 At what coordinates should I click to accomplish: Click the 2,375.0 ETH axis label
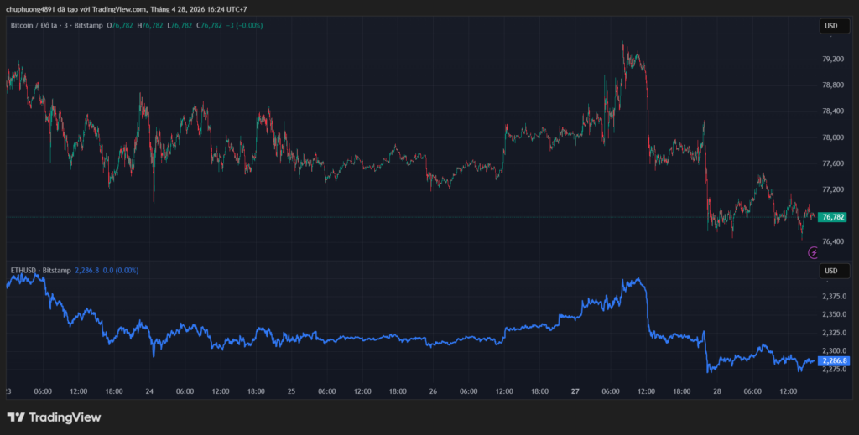833,297
